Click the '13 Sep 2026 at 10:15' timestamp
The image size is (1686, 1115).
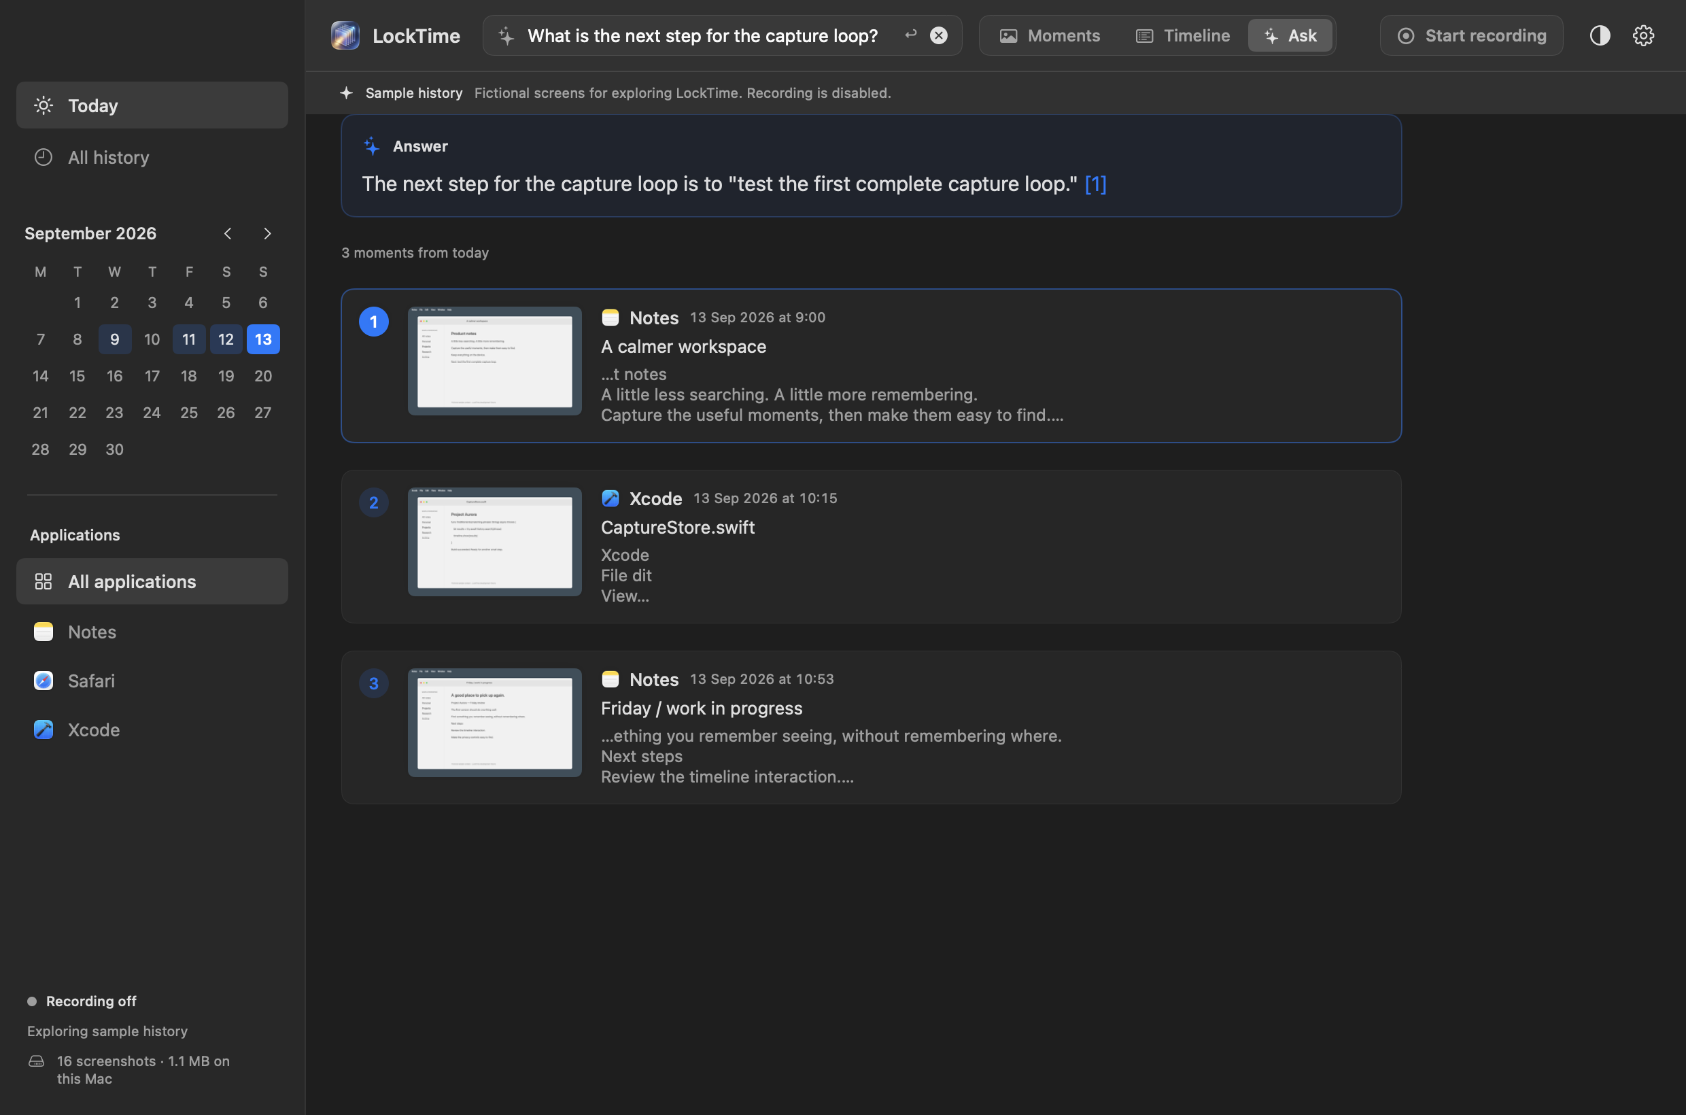[765, 498]
